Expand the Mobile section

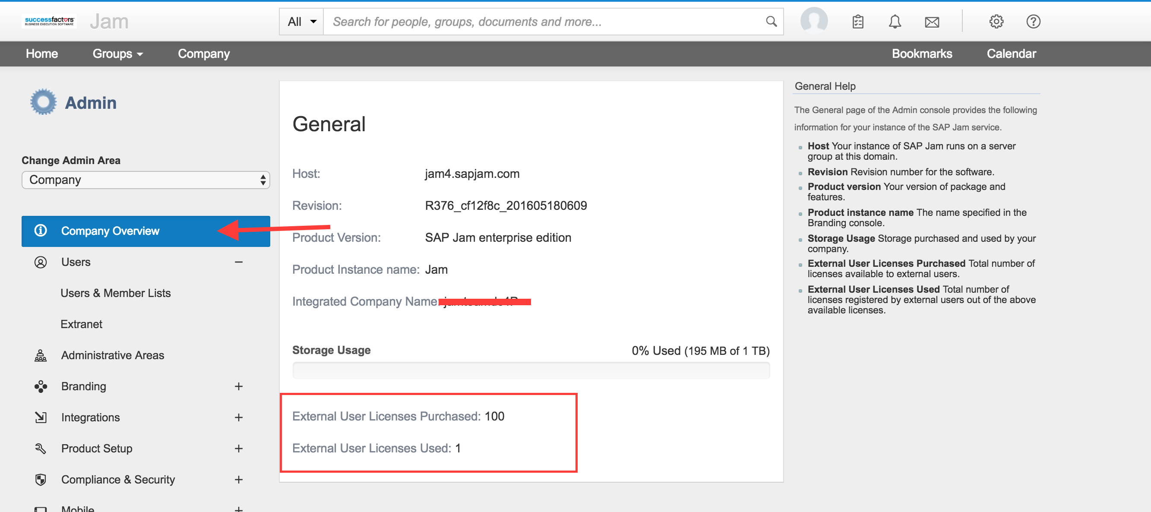click(x=239, y=509)
